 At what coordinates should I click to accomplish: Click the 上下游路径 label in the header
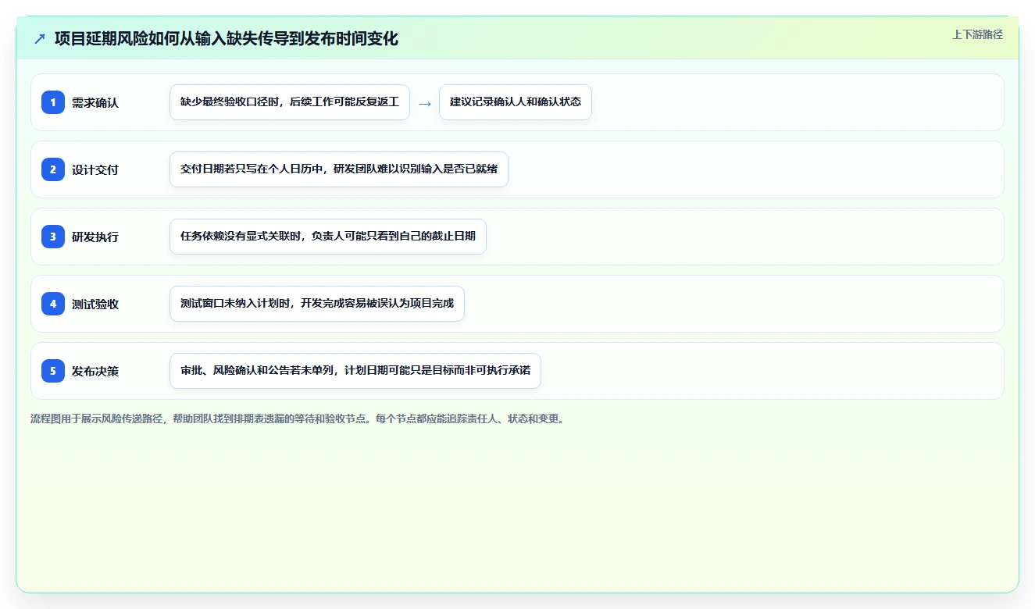[977, 34]
